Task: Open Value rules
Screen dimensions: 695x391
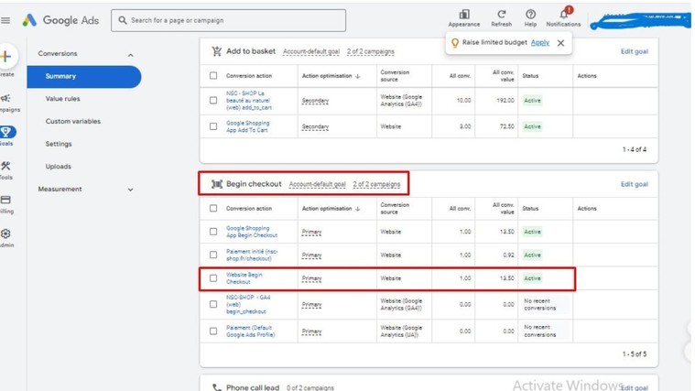Action: point(62,98)
